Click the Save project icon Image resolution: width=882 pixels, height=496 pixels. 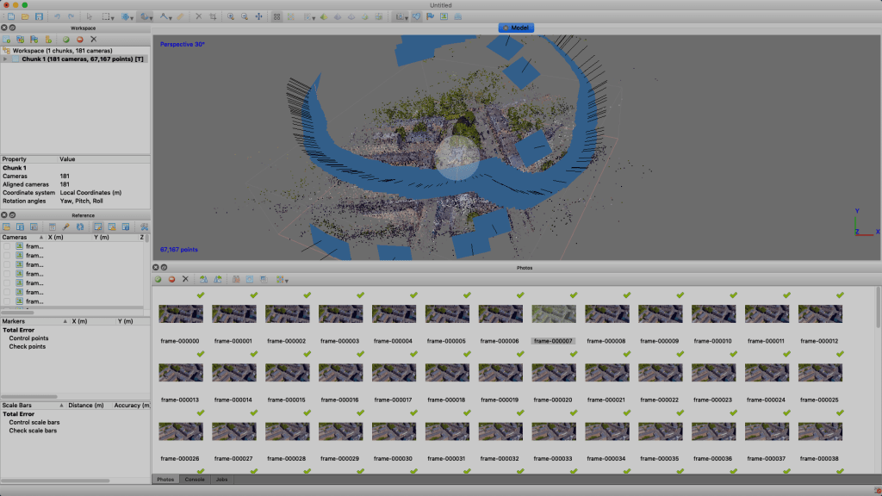coord(40,16)
